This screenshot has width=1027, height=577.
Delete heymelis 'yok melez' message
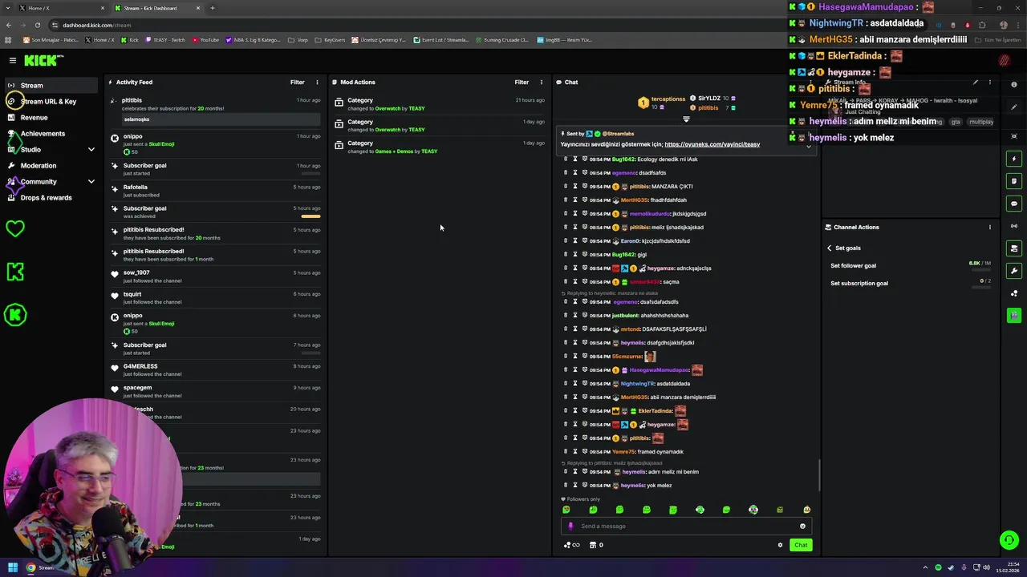click(x=566, y=485)
